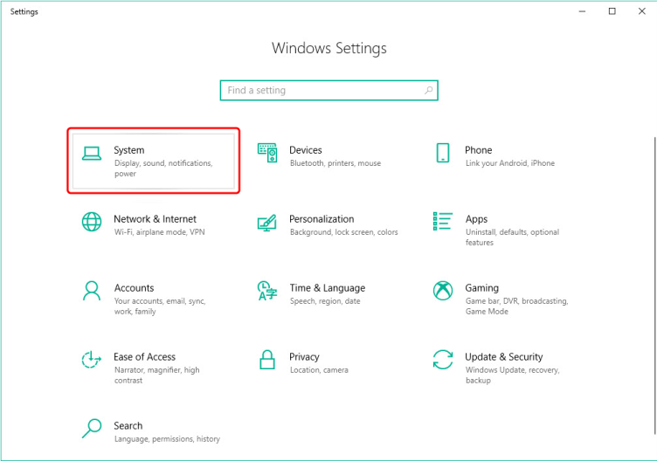
Task: Click the Network & Internet globe icon
Action: tap(92, 222)
